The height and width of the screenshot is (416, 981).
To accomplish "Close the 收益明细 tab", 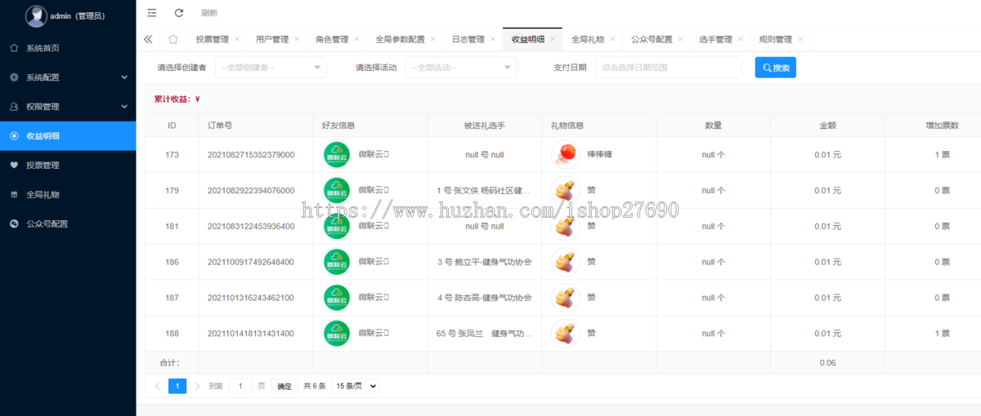I will click(553, 39).
